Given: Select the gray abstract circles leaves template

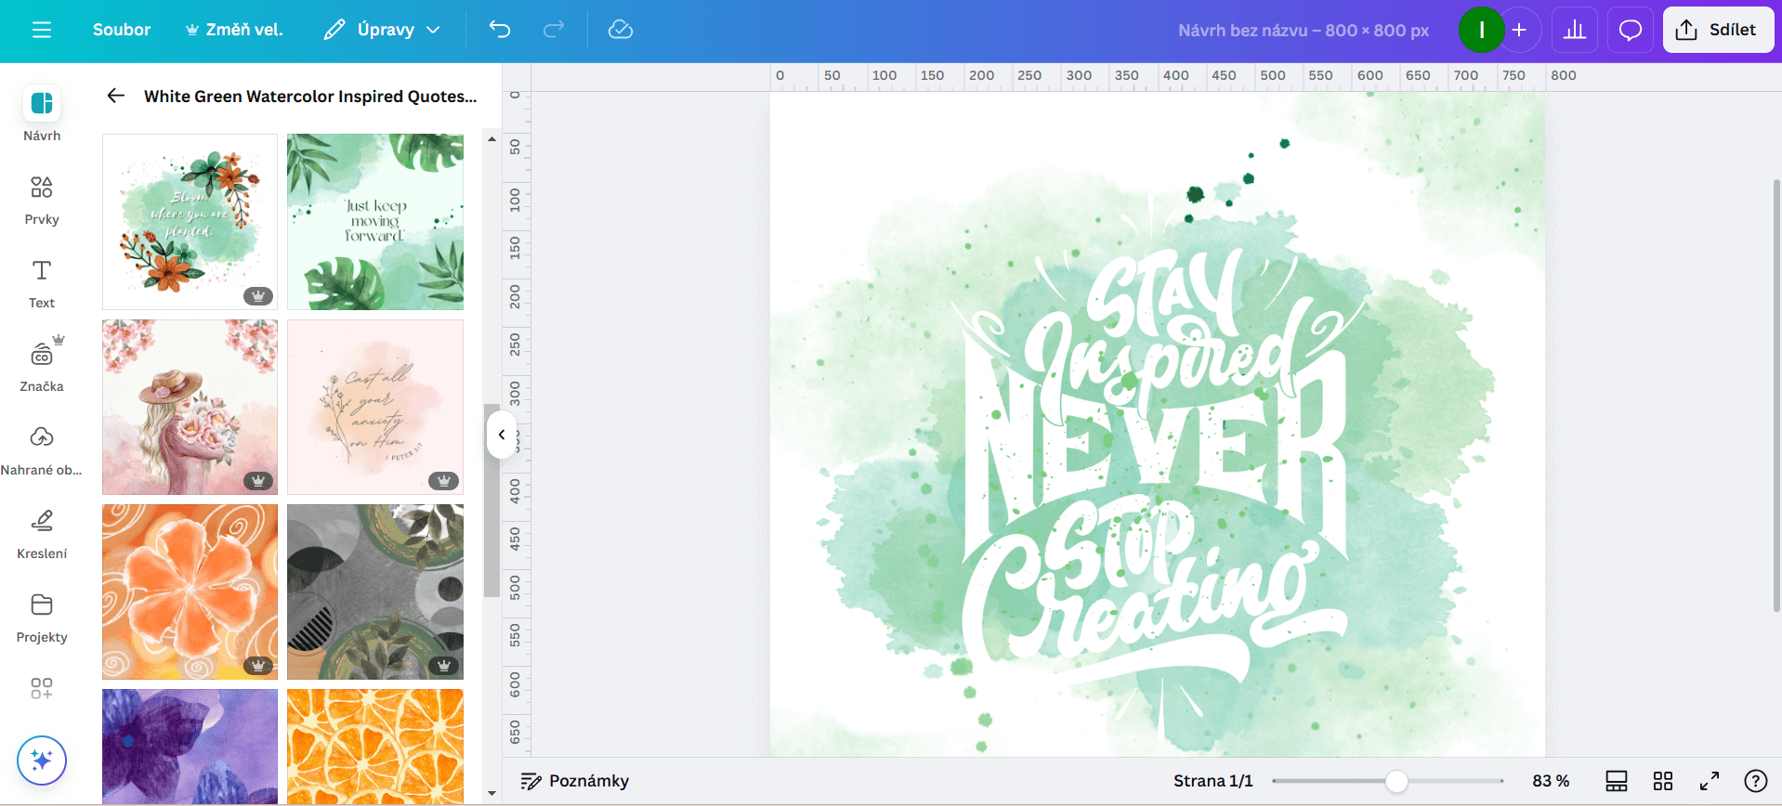Looking at the screenshot, I should coord(375,591).
